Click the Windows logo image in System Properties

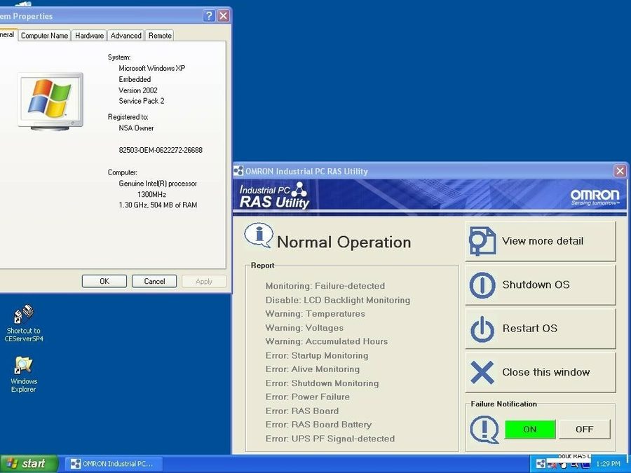tap(50, 102)
